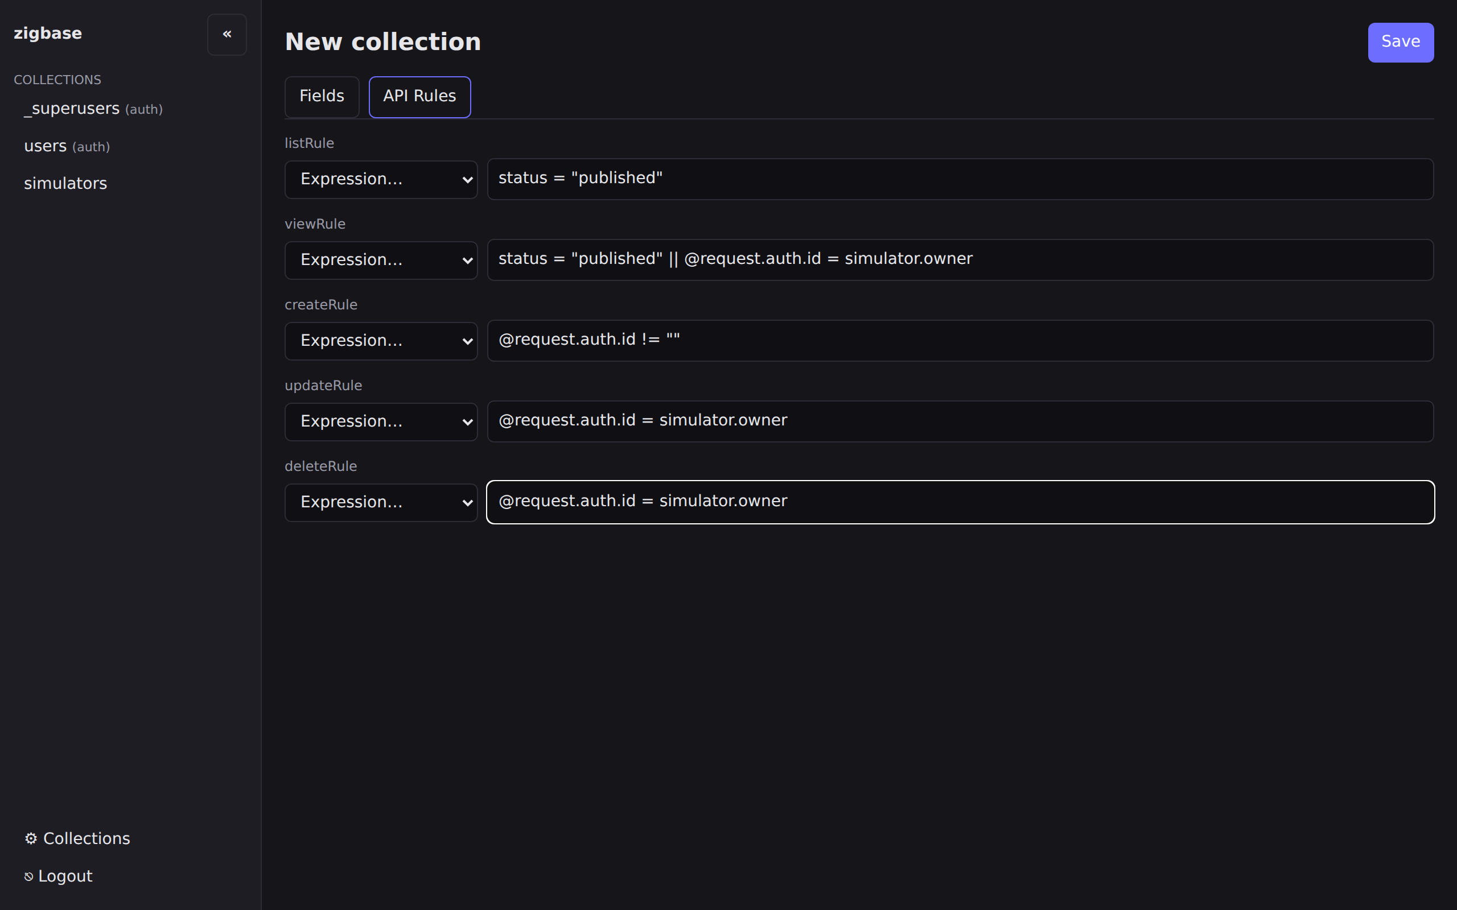Collapse the sidebar with the double-chevron button

(227, 34)
